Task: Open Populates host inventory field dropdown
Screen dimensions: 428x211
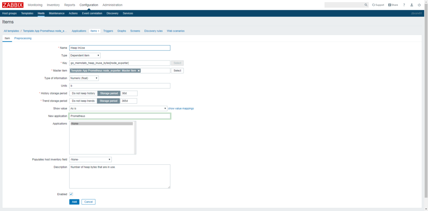Action: coord(90,159)
